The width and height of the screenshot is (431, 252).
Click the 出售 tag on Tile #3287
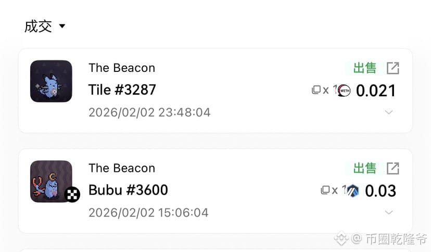[x=364, y=68]
